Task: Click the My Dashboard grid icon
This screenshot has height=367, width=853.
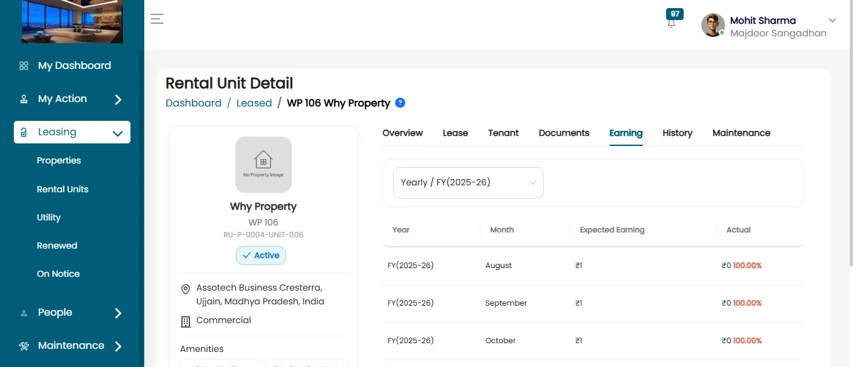Action: (24, 66)
